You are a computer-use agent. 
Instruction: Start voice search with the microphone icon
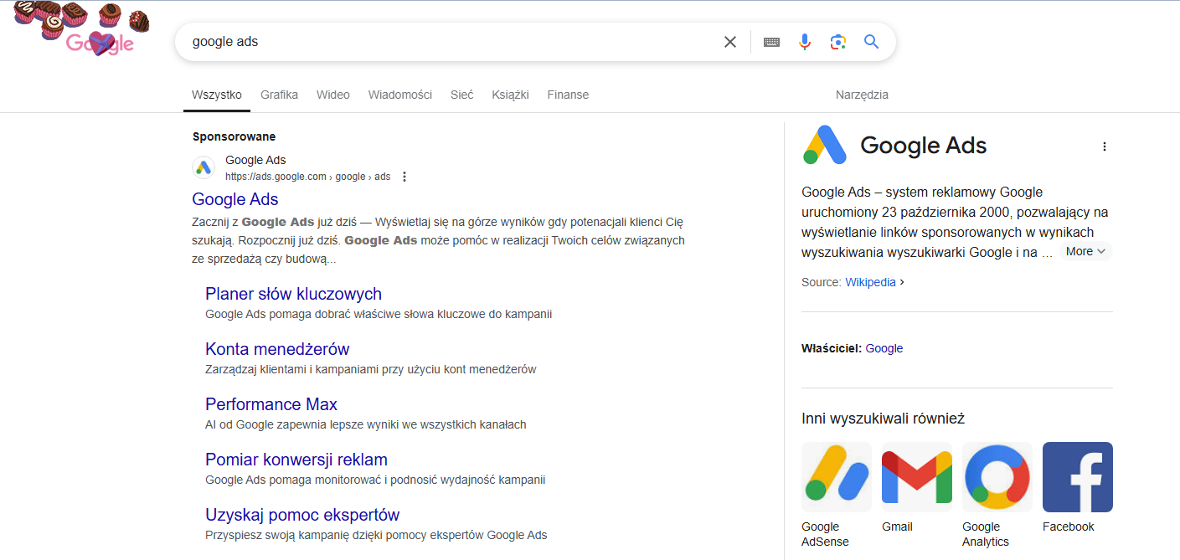click(x=805, y=42)
